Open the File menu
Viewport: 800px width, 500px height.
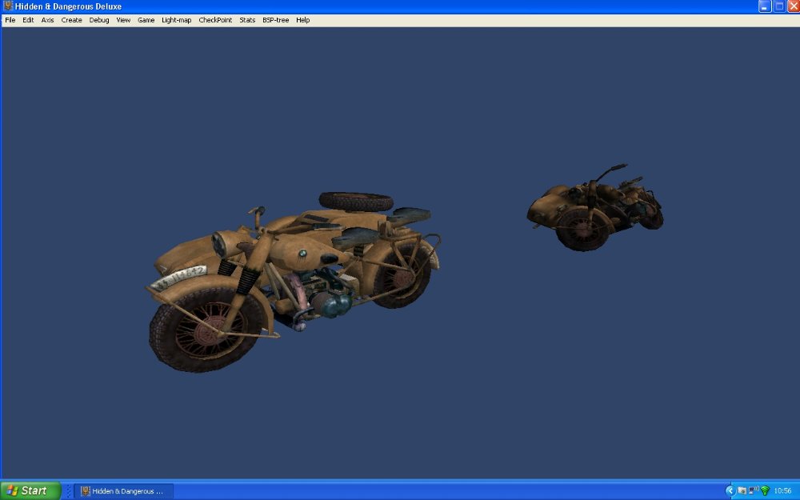click(10, 20)
